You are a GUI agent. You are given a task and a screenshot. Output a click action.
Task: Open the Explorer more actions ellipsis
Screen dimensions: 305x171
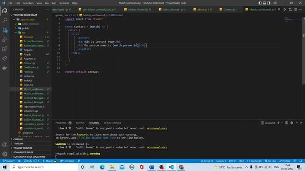(47, 9)
